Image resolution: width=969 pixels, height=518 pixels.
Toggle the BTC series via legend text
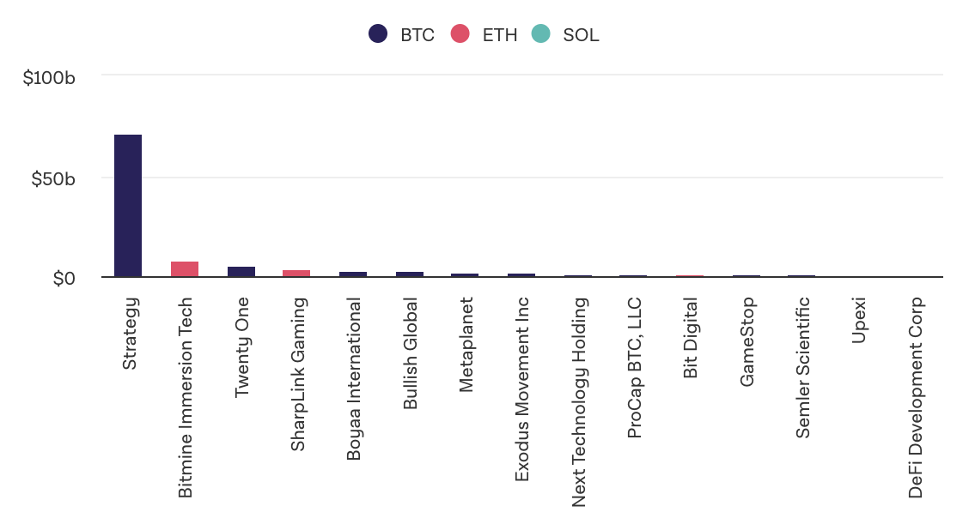click(417, 35)
